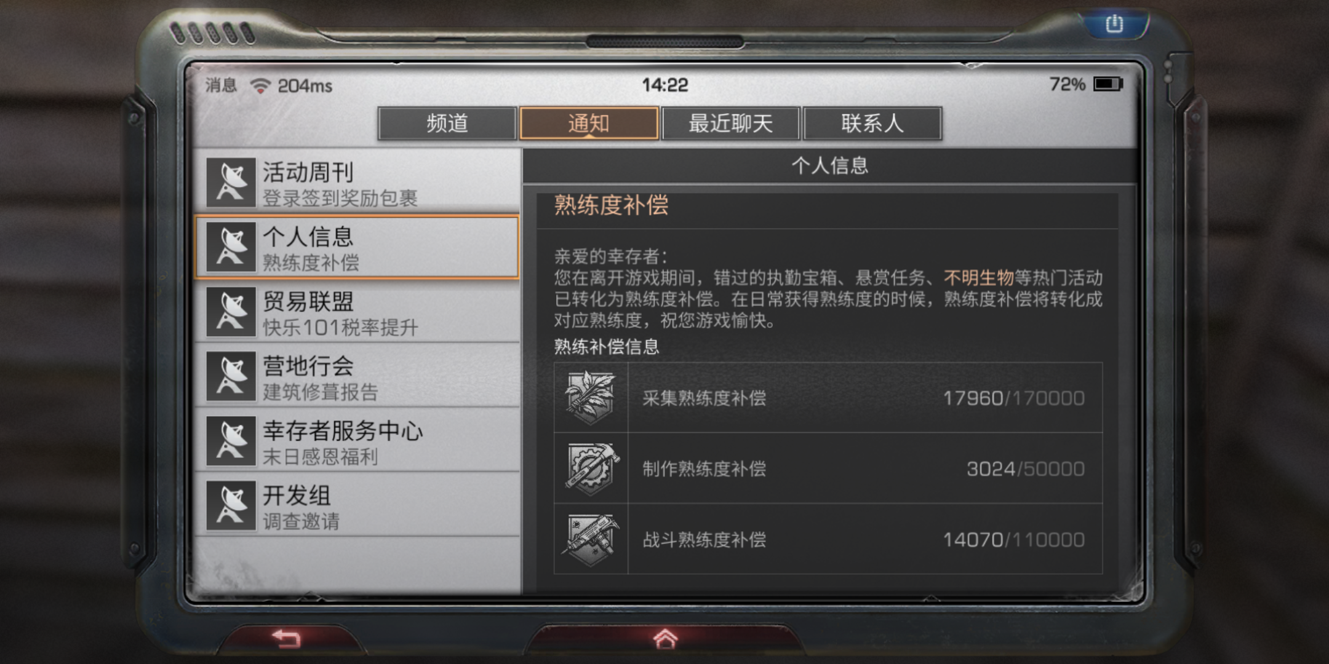Open the 联系人 tab

pyautogui.click(x=872, y=124)
